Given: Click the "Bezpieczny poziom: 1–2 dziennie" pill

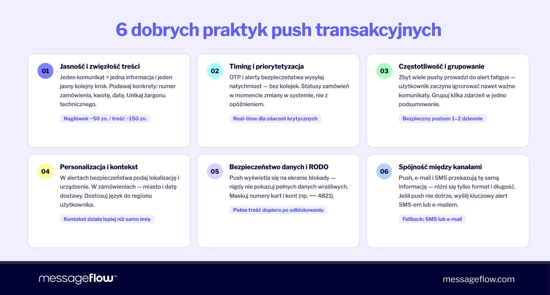Looking at the screenshot, I should click(442, 118).
